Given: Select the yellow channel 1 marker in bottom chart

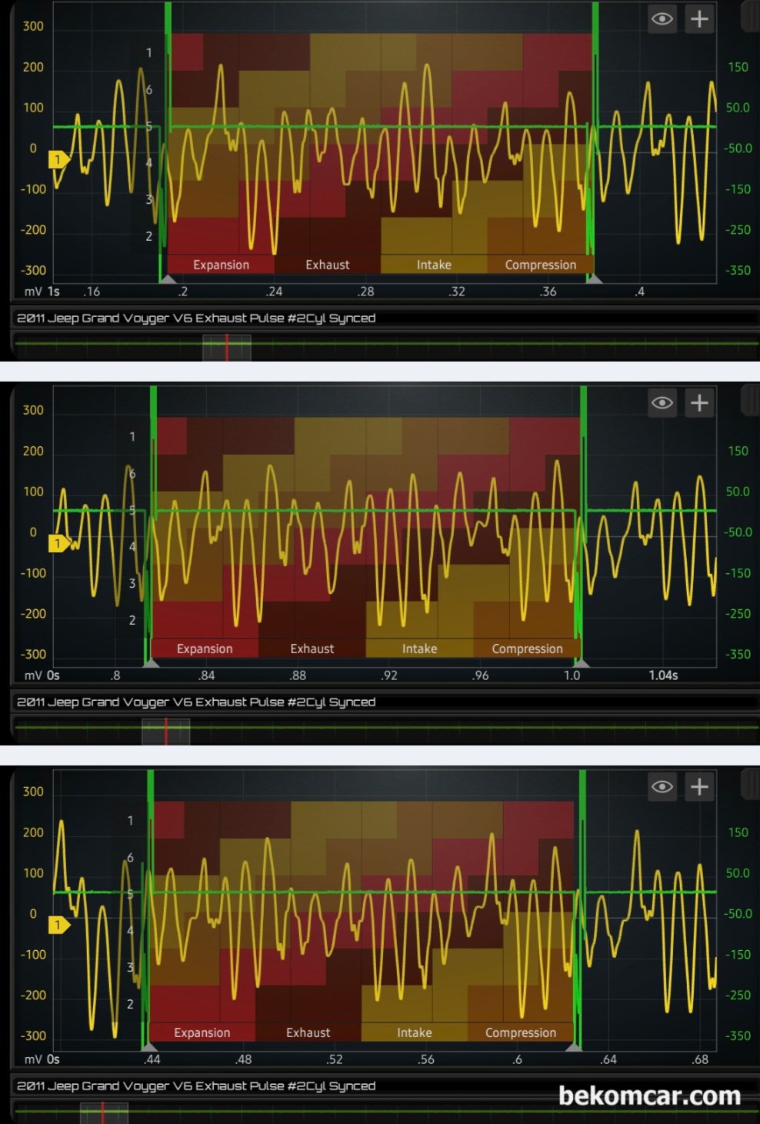Looking at the screenshot, I should [x=58, y=925].
